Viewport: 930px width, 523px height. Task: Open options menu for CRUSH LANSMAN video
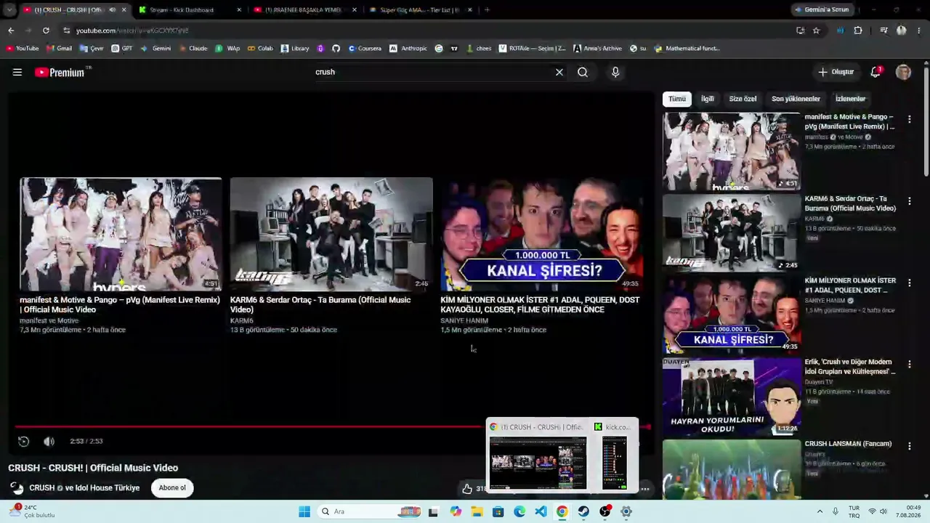pos(909,446)
